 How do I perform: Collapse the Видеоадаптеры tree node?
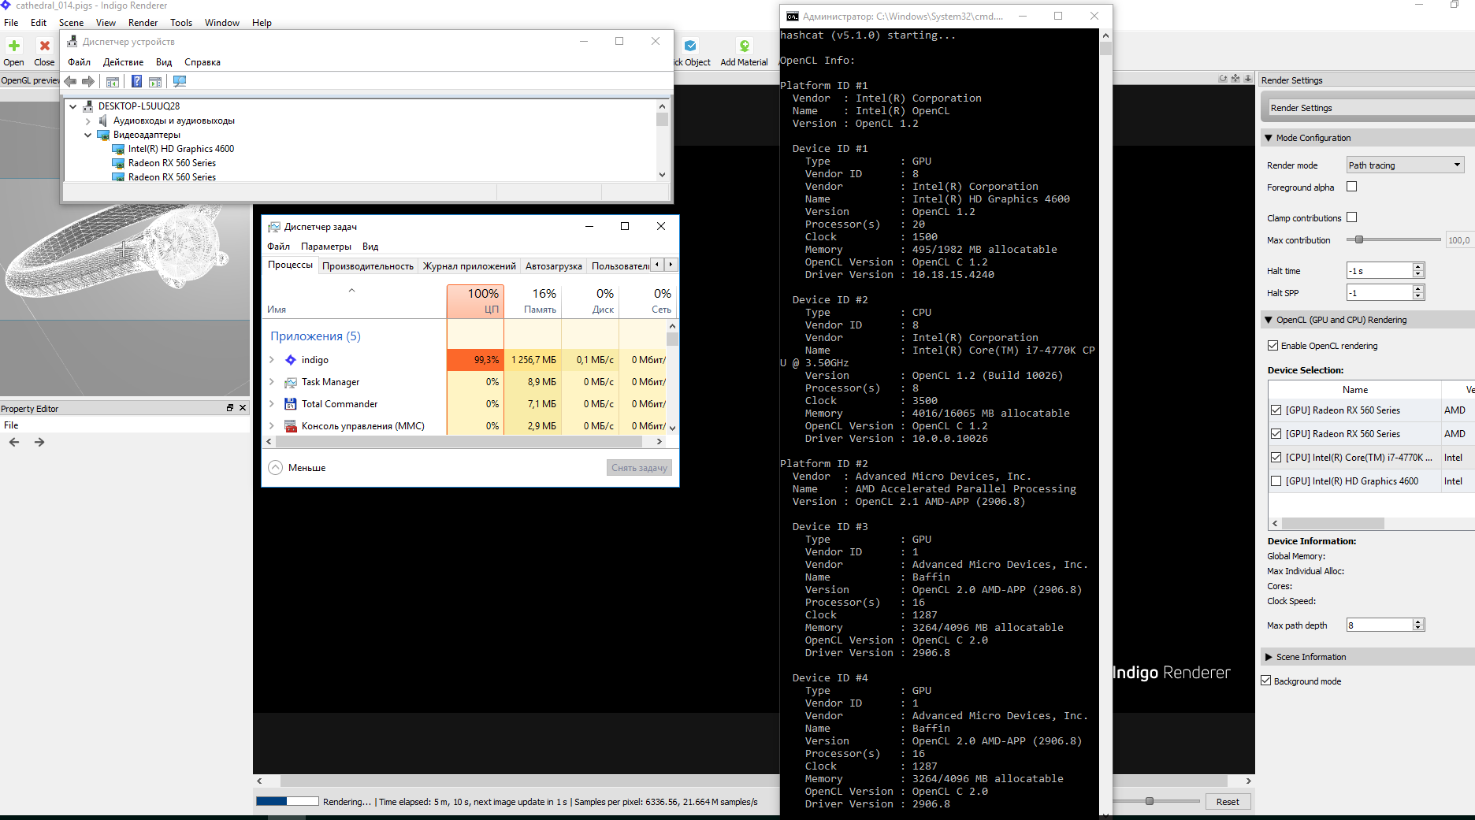point(87,135)
